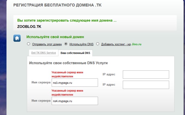Focus the ns3.mypage.ru server name field
Image resolution: width=185 pixels, height=115 pixels.
pyautogui.click(x=75, y=83)
